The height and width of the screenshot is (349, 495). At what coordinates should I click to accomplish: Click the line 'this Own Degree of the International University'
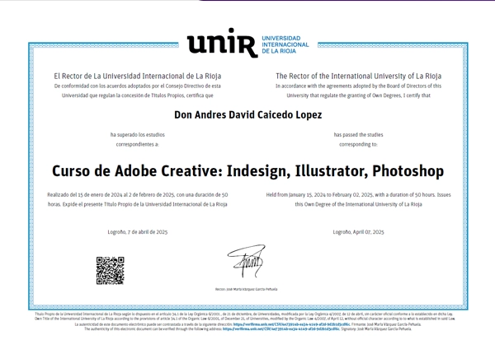coord(358,204)
